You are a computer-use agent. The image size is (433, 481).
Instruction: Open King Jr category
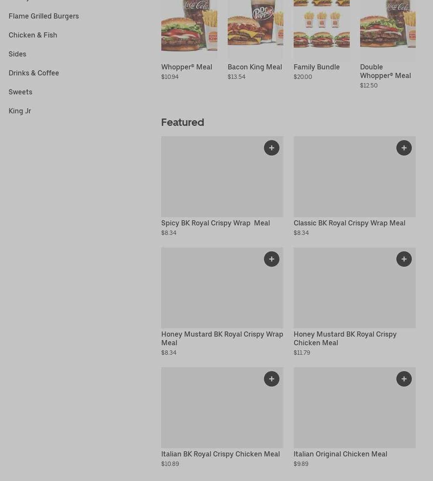tap(20, 111)
